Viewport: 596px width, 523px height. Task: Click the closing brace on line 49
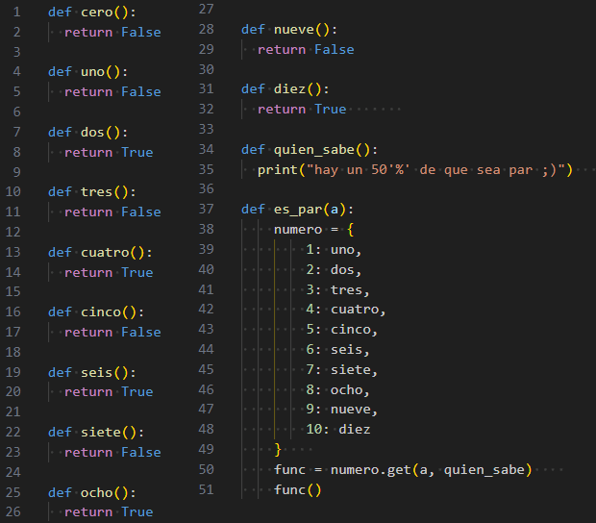pyautogui.click(x=278, y=450)
